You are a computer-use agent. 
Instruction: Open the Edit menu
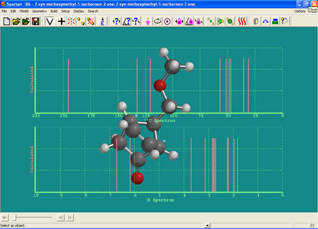click(13, 11)
